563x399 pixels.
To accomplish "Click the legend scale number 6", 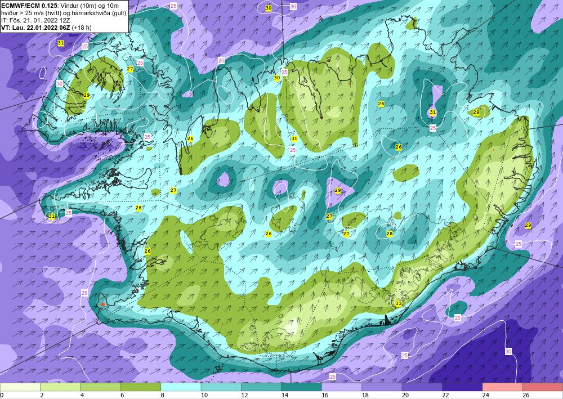I will [x=122, y=396].
